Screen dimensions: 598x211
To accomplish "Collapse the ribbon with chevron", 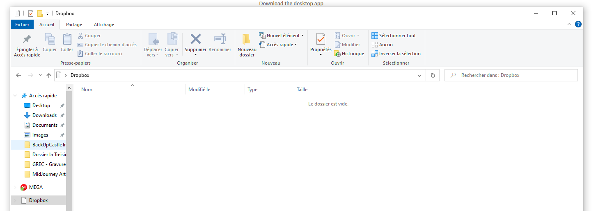I will click(569, 24).
